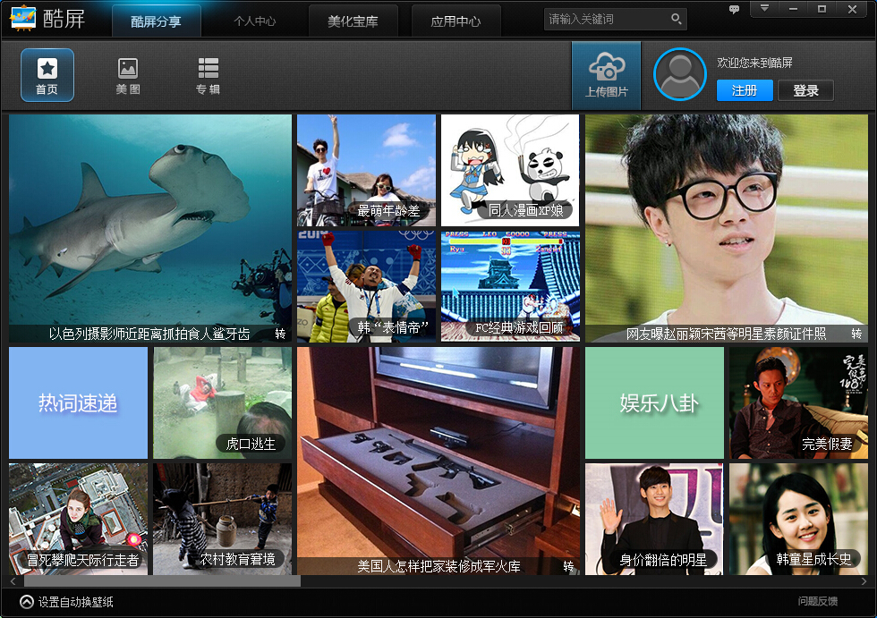Switch to the 个人中心 tab
Image resolution: width=877 pixels, height=618 pixels.
click(x=255, y=20)
